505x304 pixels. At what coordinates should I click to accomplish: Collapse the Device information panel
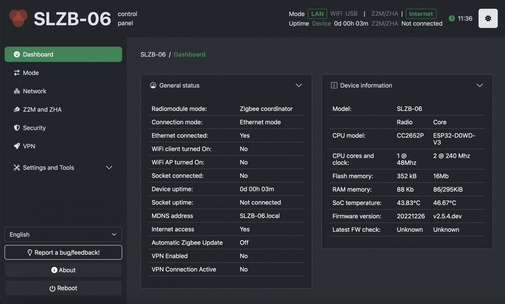[480, 85]
